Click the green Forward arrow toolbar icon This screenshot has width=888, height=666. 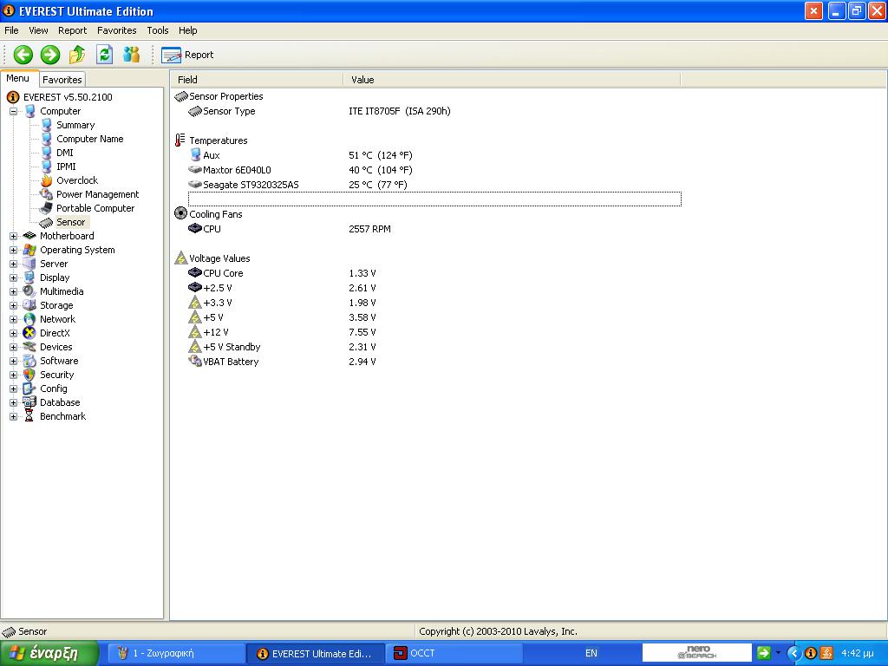click(49, 55)
